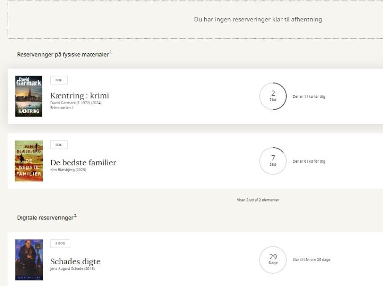This screenshot has height=286, width=383.
Task: Click the 'Digitale reserveringer' heading
Action: pos(45,218)
